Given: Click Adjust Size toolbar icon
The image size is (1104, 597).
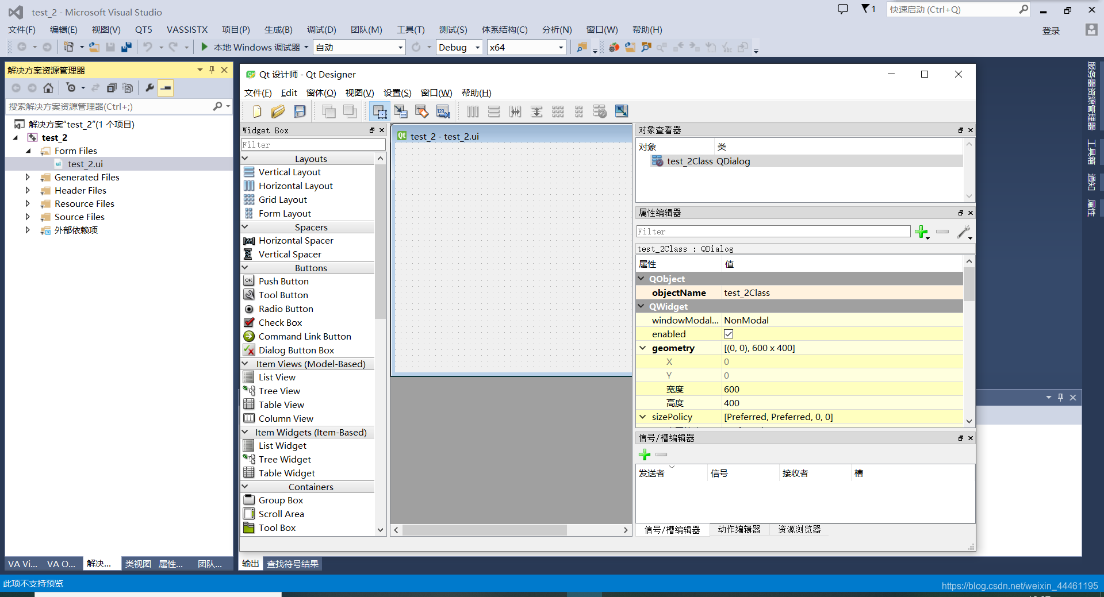Looking at the screenshot, I should (622, 111).
